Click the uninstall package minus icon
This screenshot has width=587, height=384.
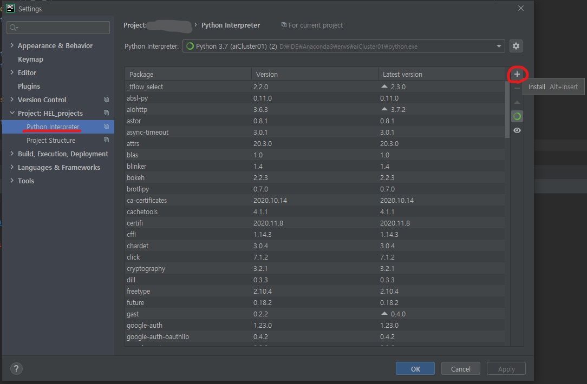(x=517, y=88)
